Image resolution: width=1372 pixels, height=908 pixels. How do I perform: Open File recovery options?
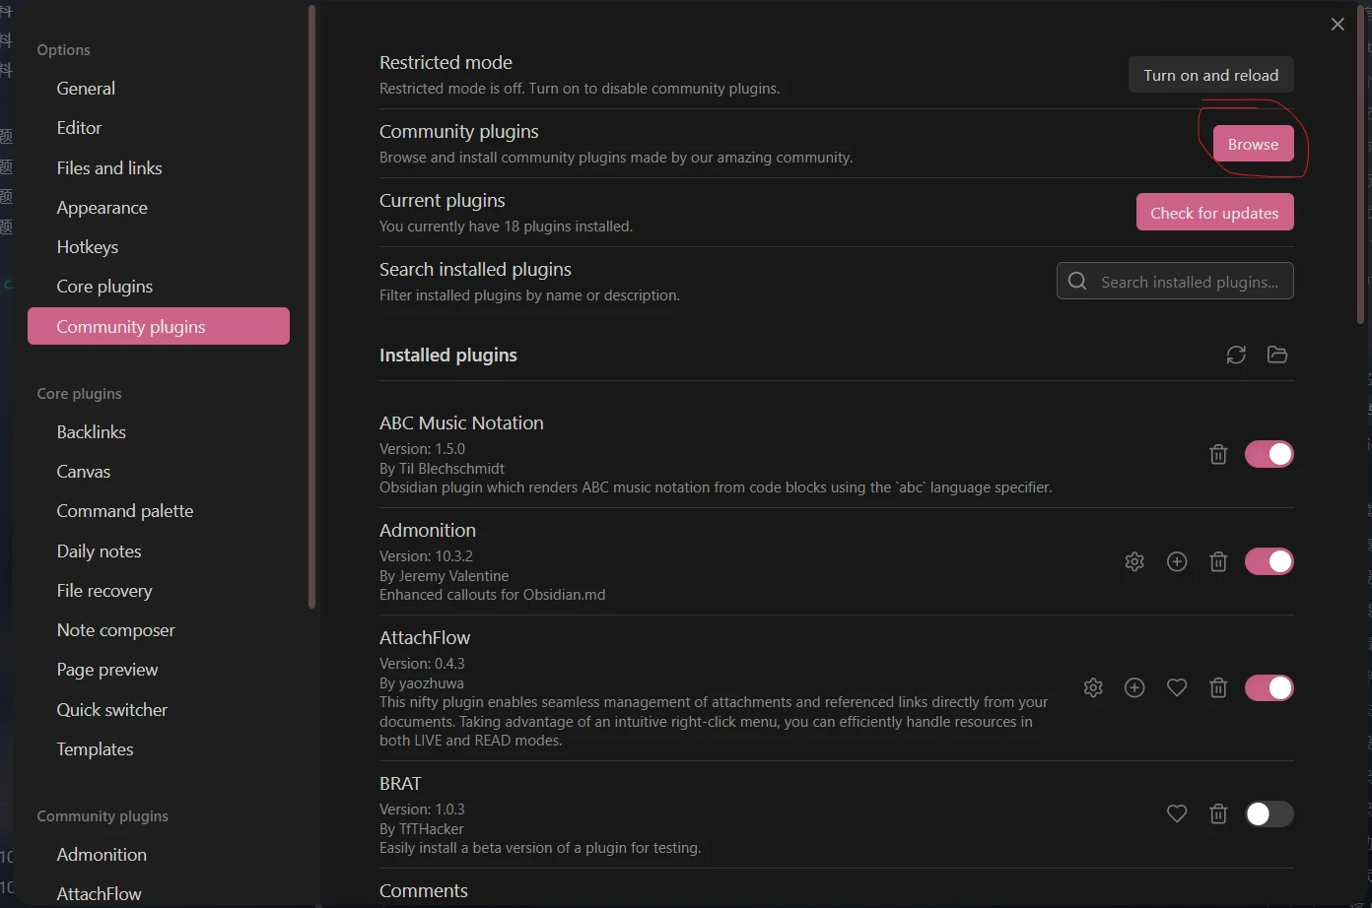pos(159,591)
